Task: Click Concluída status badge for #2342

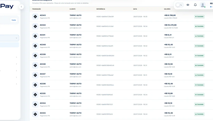Action: tap(199, 26)
